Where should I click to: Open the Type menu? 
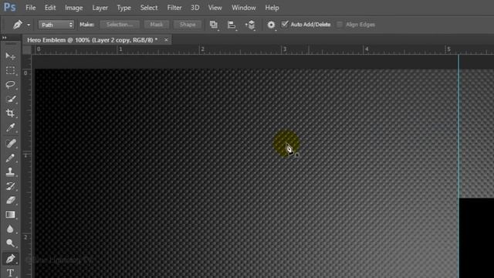coord(123,8)
